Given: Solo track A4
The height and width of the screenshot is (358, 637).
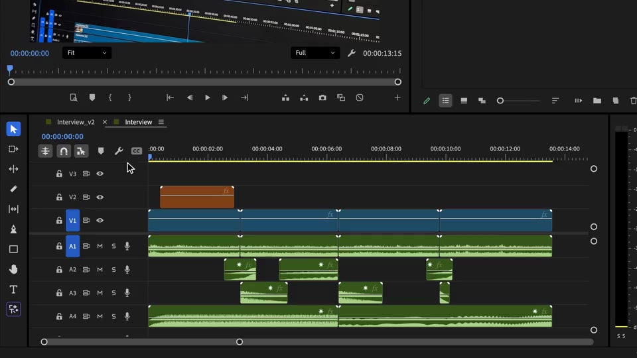Looking at the screenshot, I should tap(113, 316).
